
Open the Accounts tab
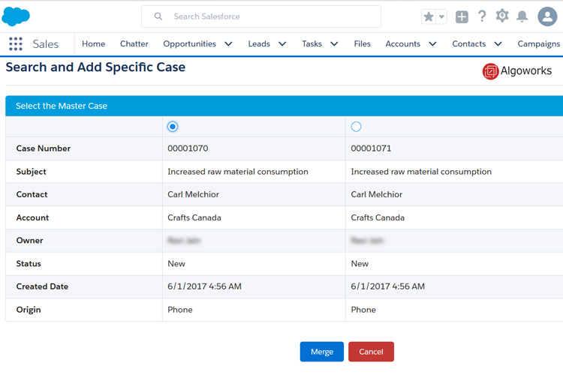coord(403,43)
